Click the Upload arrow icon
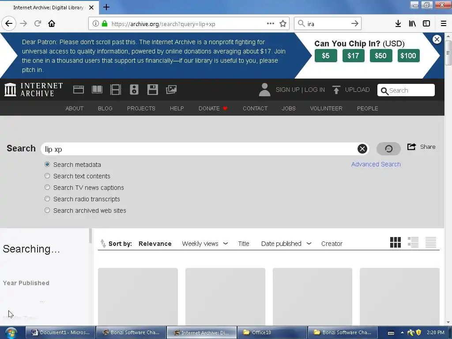This screenshot has height=339, width=452. pos(336,90)
